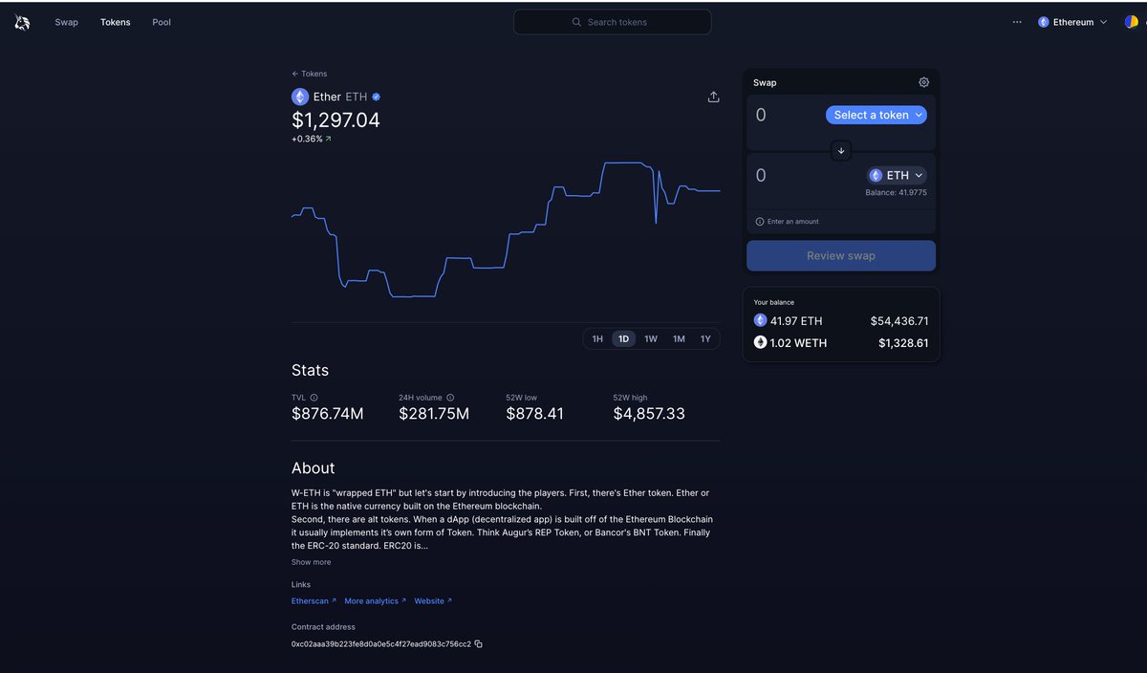Focus the Search tokens field
Image resolution: width=1147 pixels, height=673 pixels.
613,22
